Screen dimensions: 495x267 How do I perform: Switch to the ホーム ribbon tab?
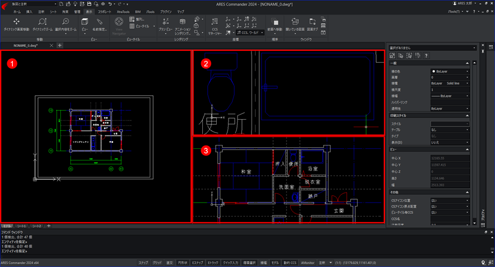point(17,12)
